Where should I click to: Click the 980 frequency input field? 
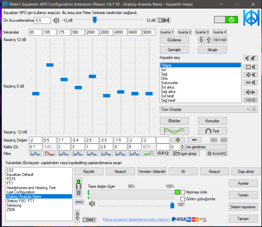pos(78,32)
